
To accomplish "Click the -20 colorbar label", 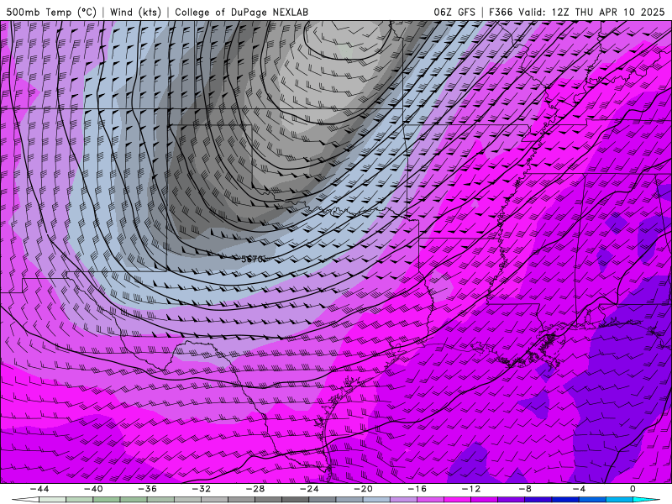I will coord(364,489).
